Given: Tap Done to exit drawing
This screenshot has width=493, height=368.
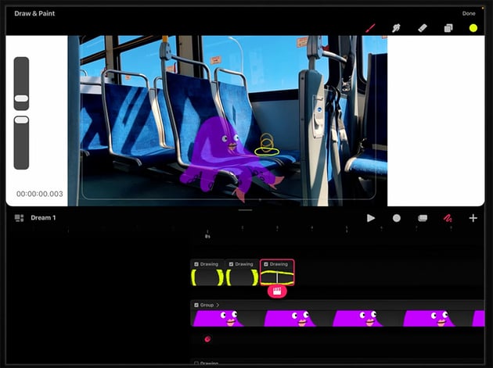Looking at the screenshot, I should [469, 13].
